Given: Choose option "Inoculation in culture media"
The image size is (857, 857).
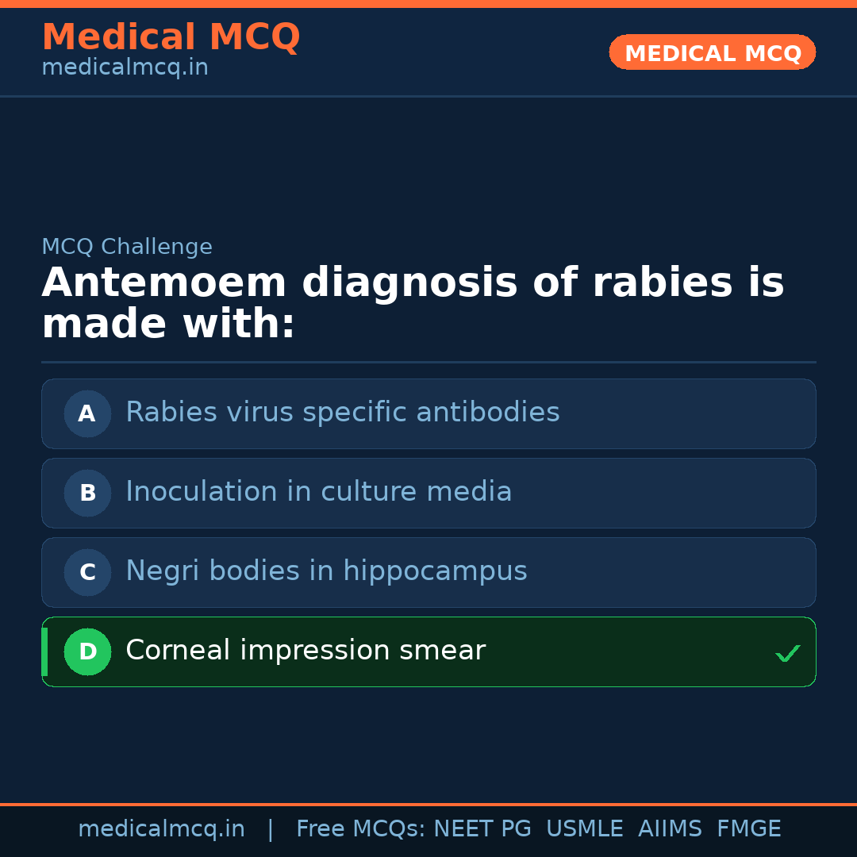Looking at the screenshot, I should pyautogui.click(x=319, y=492).
